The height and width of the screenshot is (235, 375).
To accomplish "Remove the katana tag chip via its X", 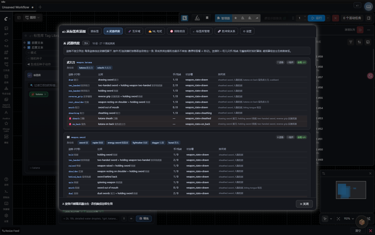I will pos(45,94).
